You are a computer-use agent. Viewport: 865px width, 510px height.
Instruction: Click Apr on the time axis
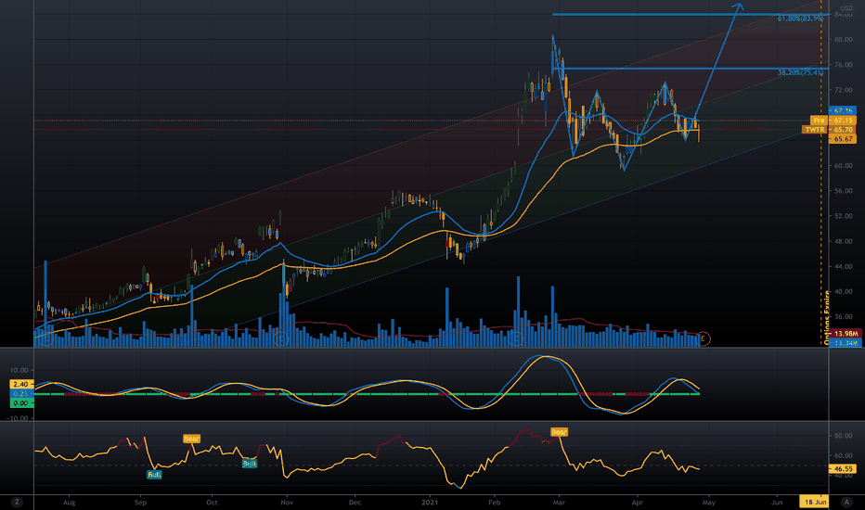638,503
